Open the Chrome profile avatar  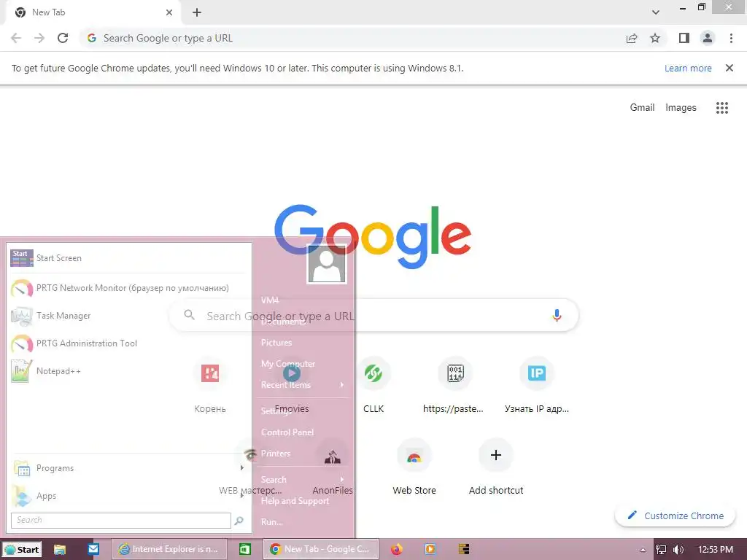pyautogui.click(x=708, y=38)
